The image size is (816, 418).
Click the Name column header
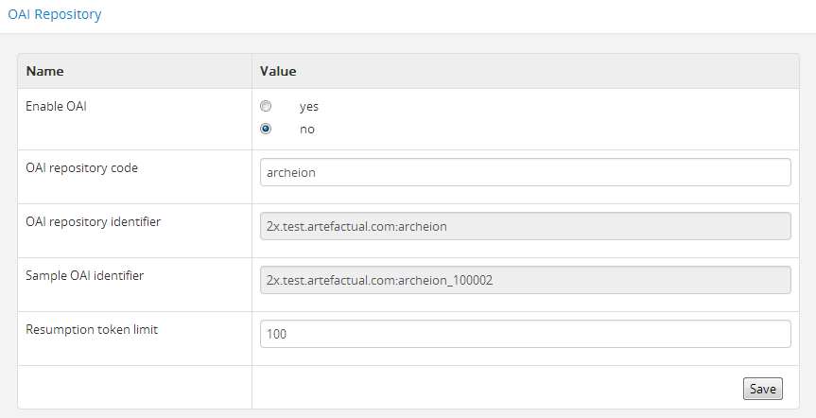(44, 71)
